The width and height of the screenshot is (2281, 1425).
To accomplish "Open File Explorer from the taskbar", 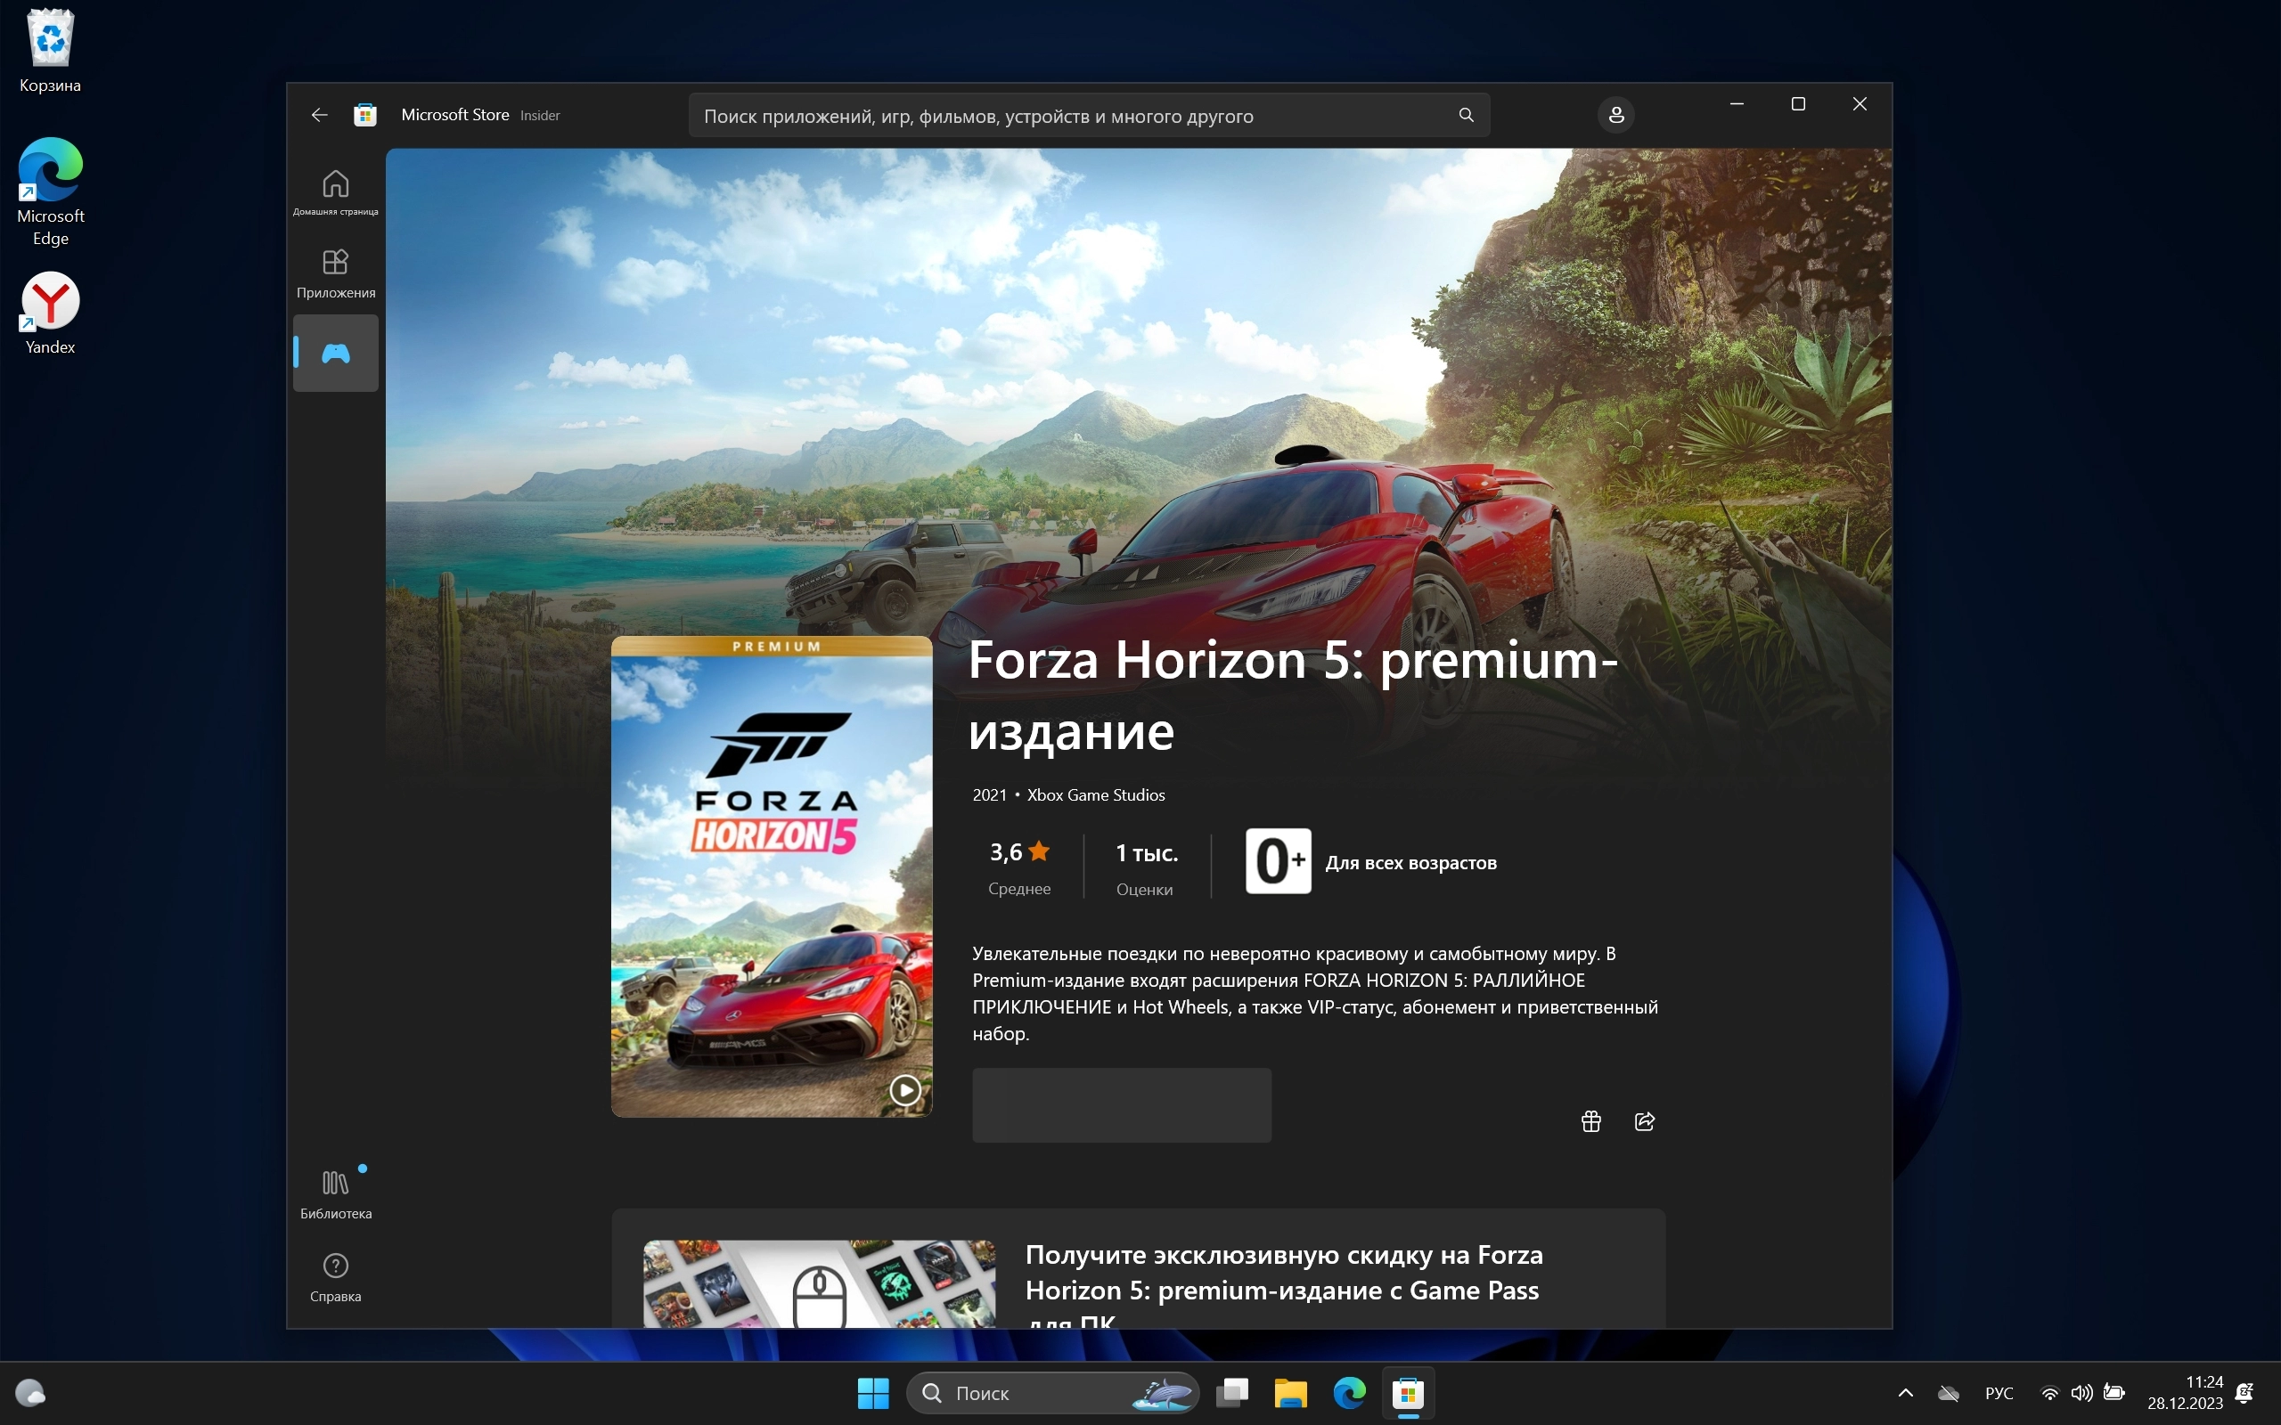I will click(1290, 1393).
